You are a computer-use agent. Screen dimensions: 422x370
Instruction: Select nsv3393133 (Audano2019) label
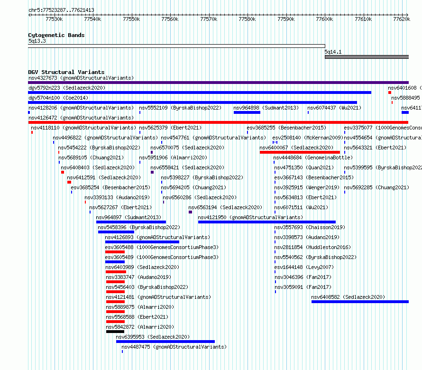(x=117, y=197)
